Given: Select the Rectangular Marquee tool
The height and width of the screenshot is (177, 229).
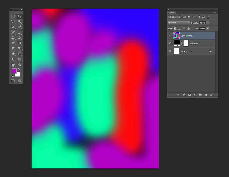Looking at the screenshot, I should point(13,16).
